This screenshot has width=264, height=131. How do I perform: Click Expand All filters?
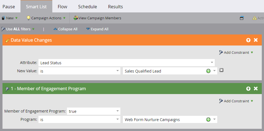coord(97,29)
